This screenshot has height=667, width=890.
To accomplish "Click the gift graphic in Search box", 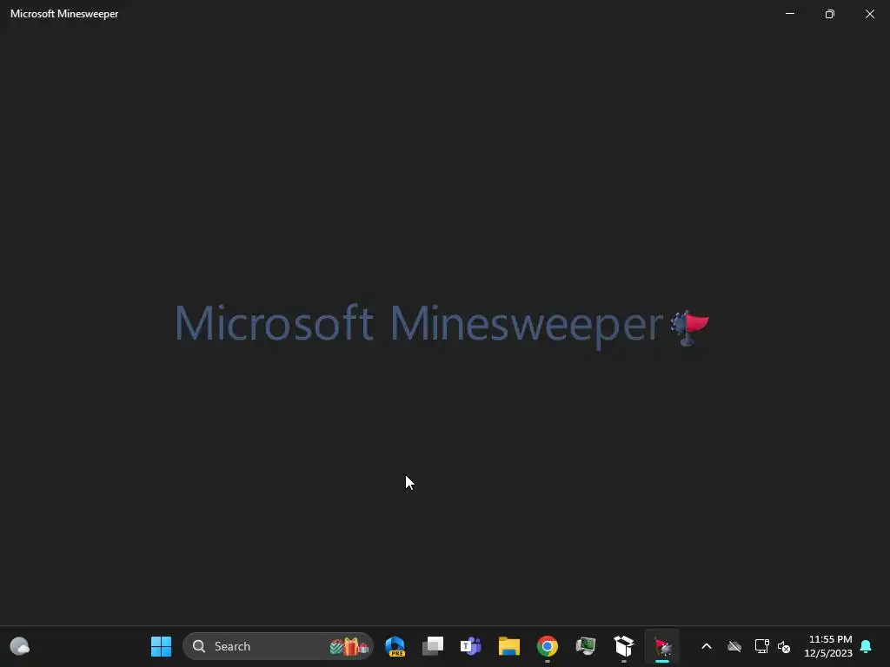I will [349, 646].
